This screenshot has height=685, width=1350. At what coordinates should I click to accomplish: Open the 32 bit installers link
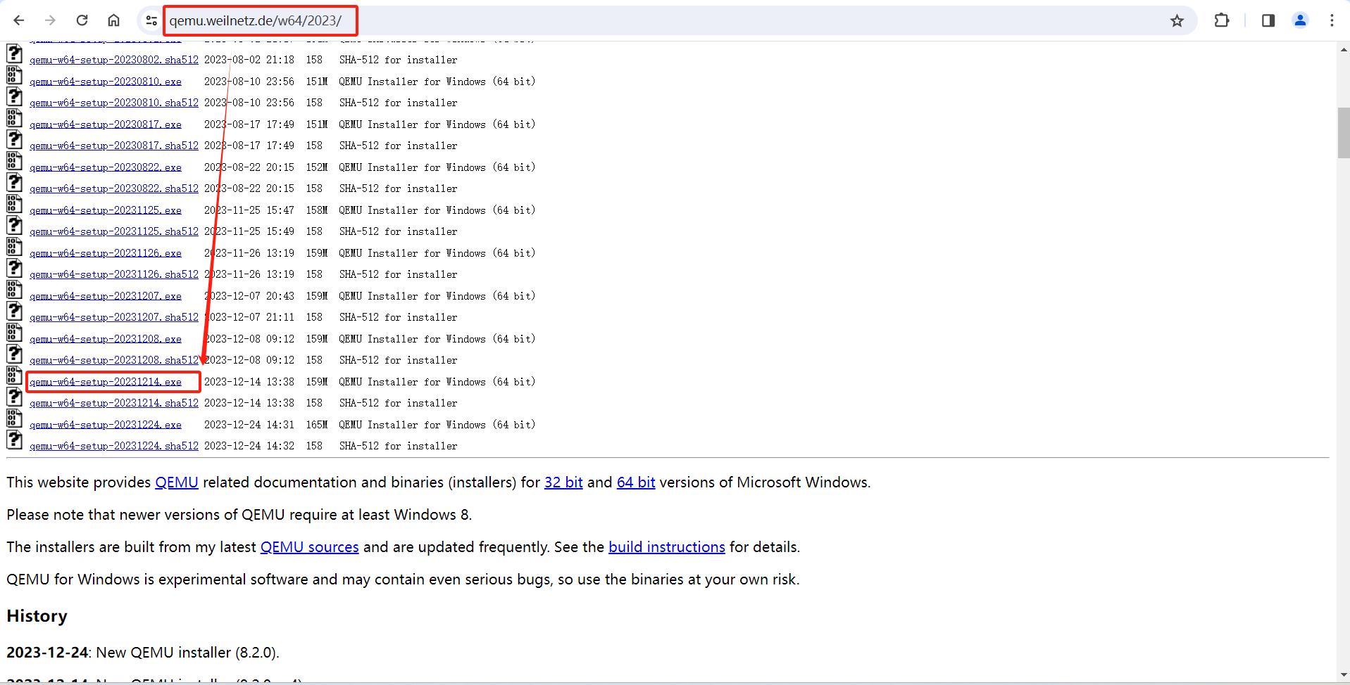[563, 482]
